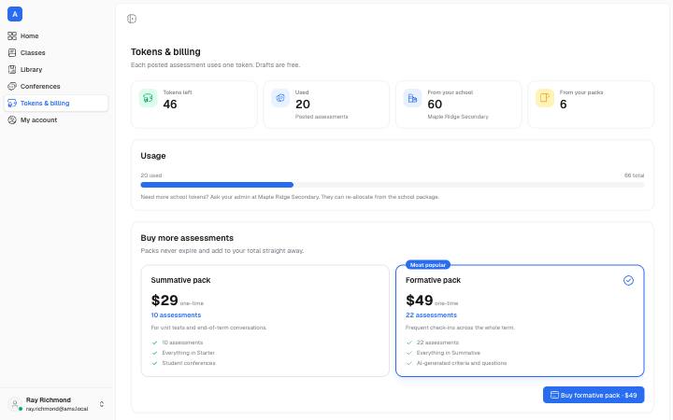
Task: Click the $49 price text
Action: (x=420, y=300)
